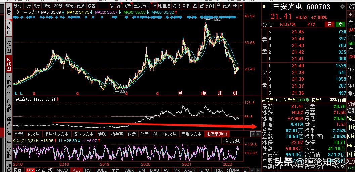This screenshot has height=172, width=355.
Task: Click the 涨 event marker under the chart
Action: tap(220, 93)
